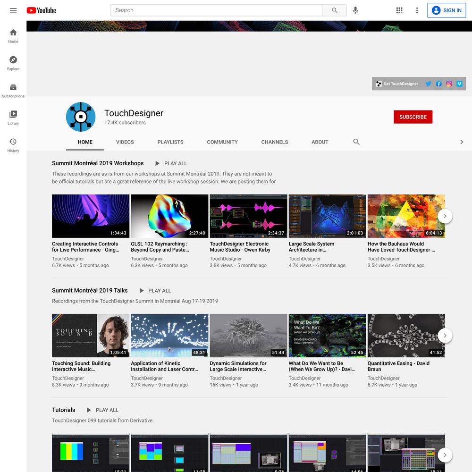Click the Application of Kinetic Installation title
Image resolution: width=472 pixels, height=472 pixels.
coord(165,366)
